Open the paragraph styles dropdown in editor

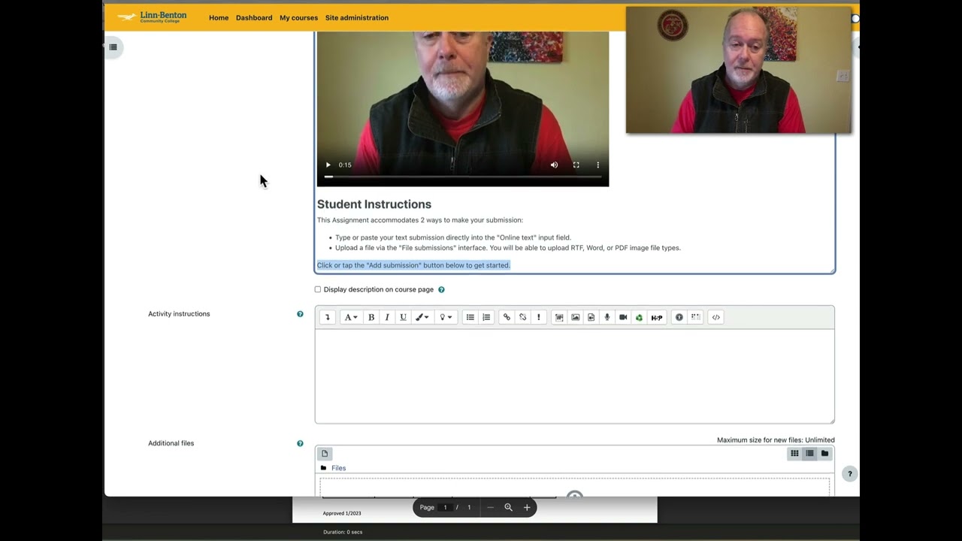tap(350, 317)
